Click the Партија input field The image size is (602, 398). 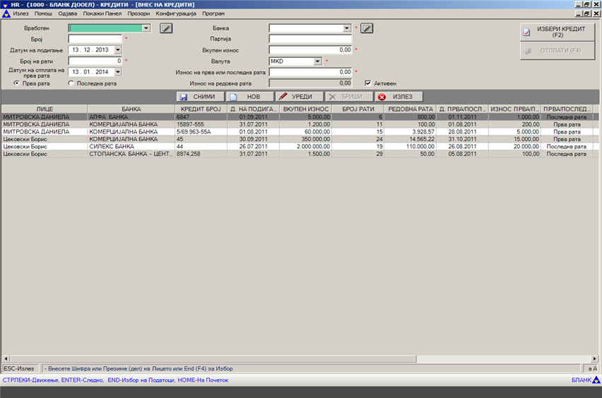(310, 39)
